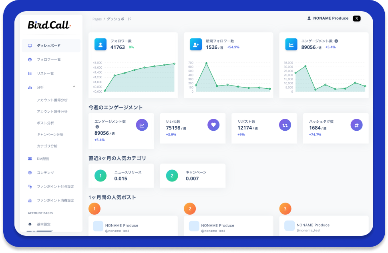Click the BirdCall logo
388x253 pixels.
coord(49,25)
